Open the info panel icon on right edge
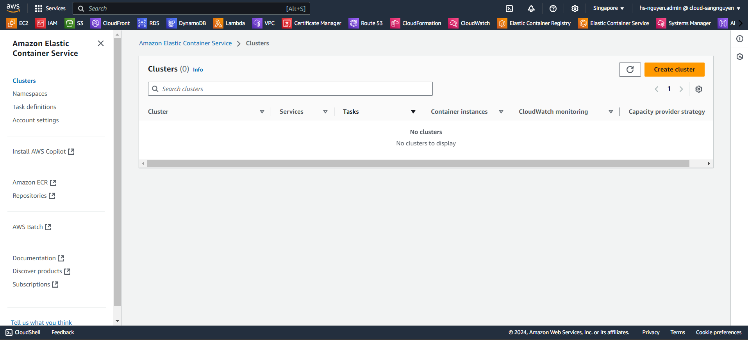The height and width of the screenshot is (340, 748). (740, 39)
